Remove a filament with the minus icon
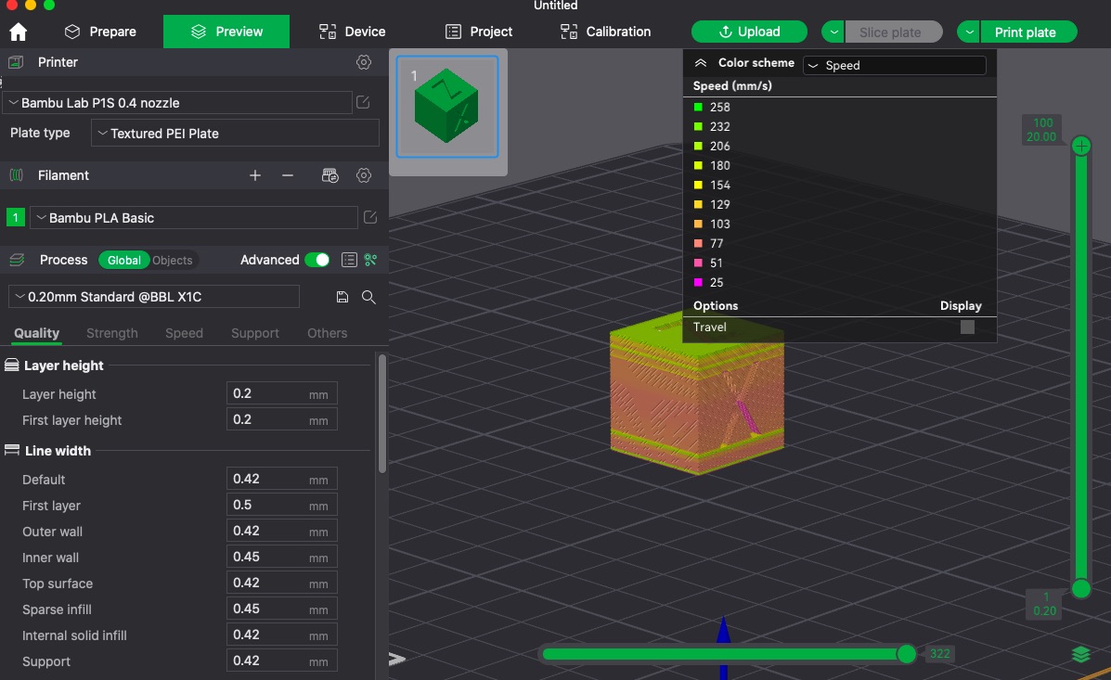The image size is (1111, 680). tap(288, 175)
